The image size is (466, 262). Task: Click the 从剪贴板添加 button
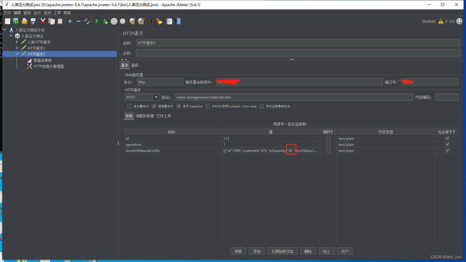(282, 251)
